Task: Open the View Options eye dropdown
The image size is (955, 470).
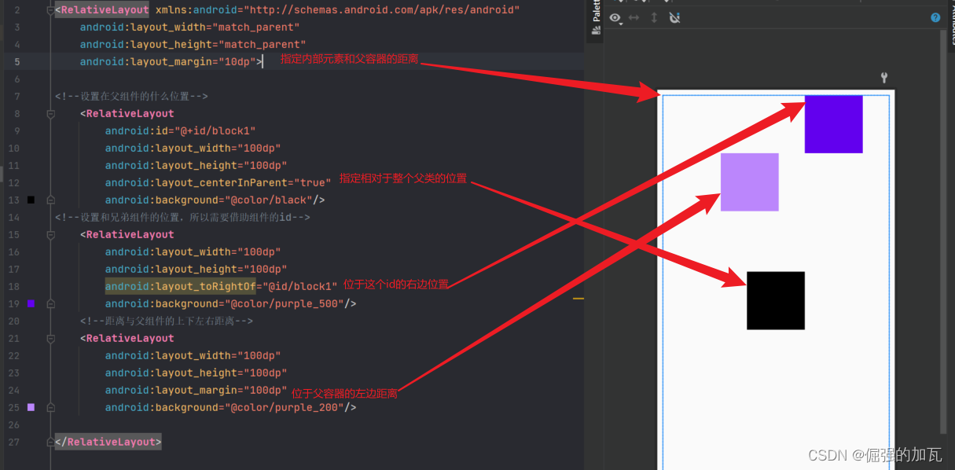Action: coord(616,18)
